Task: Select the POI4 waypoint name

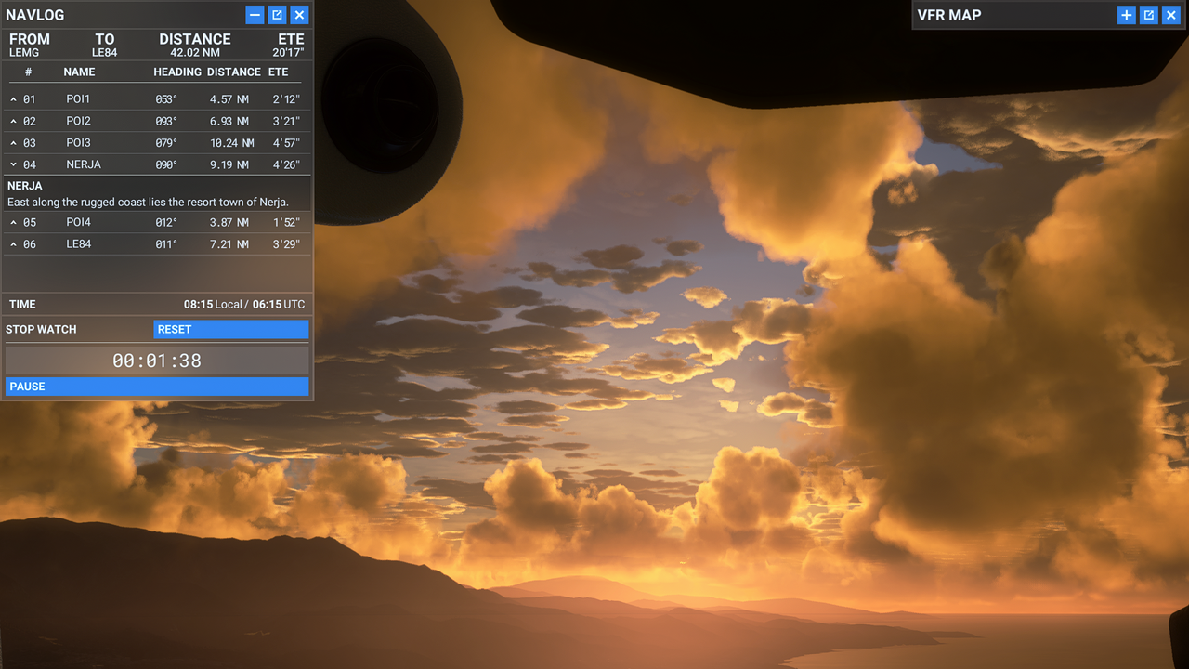Action: [78, 222]
